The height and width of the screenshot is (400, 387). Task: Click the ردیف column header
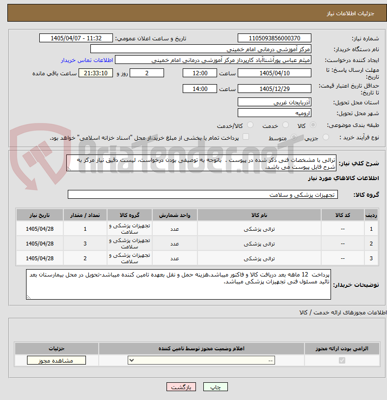coord(371,215)
